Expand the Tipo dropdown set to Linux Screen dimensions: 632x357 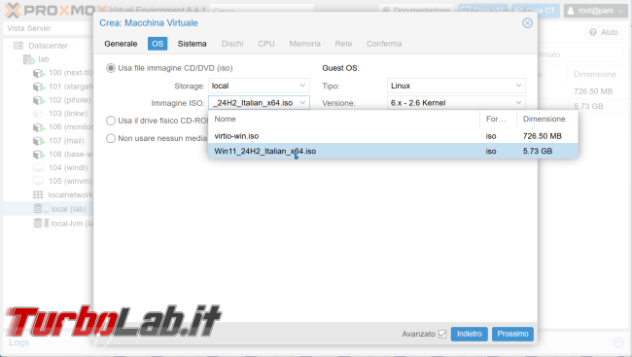pyautogui.click(x=456, y=86)
